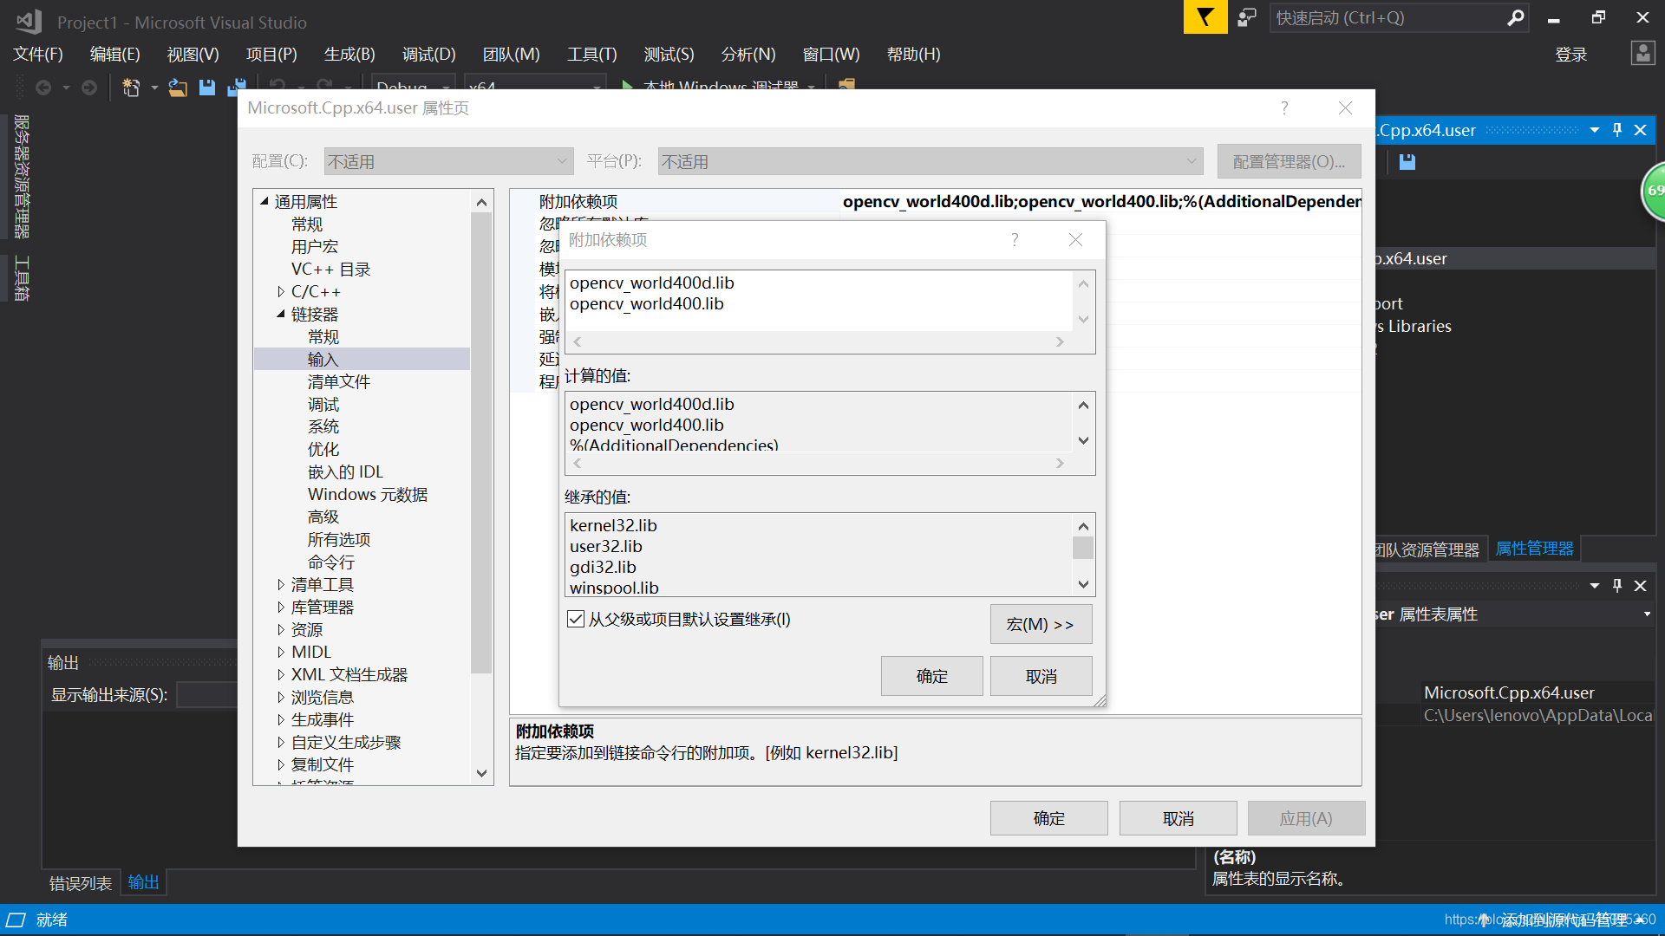Click the property tree vertical scrollbar
This screenshot has height=936, width=1665.
[481, 442]
